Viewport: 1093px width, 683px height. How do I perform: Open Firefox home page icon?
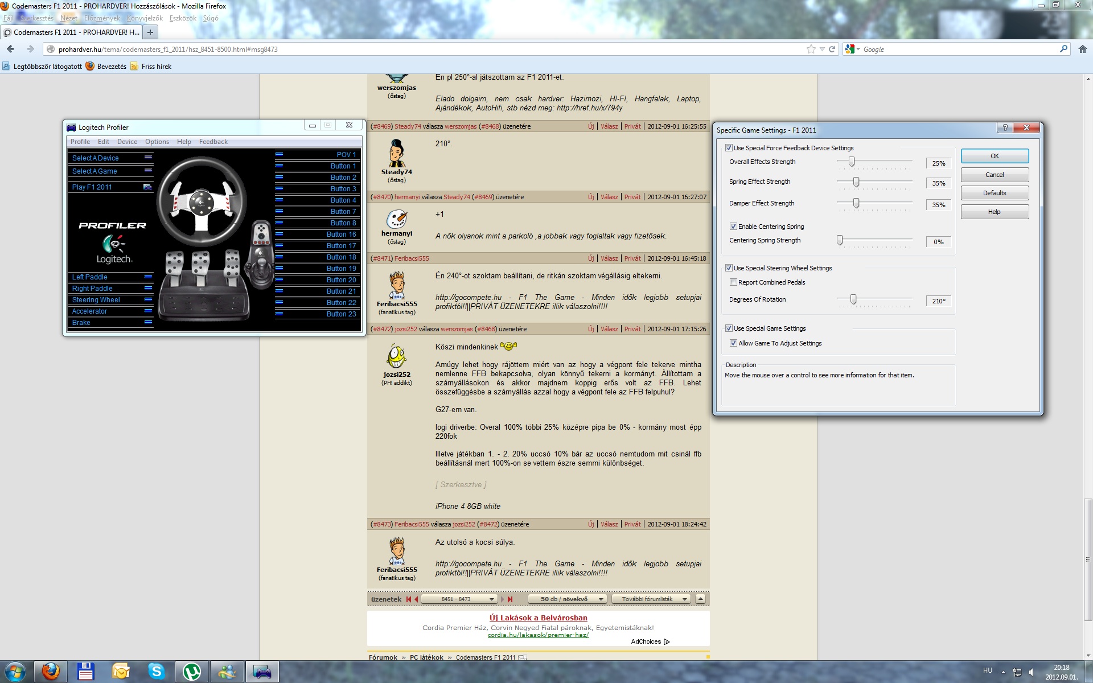point(1082,49)
